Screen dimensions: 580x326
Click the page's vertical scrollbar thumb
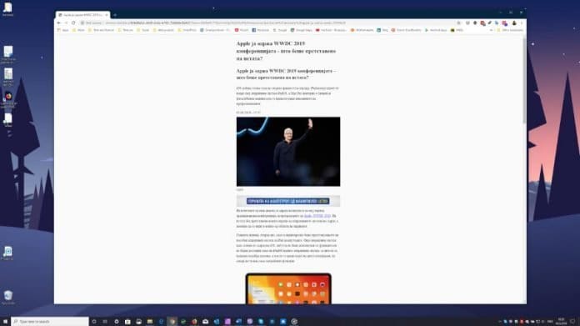tap(524, 82)
